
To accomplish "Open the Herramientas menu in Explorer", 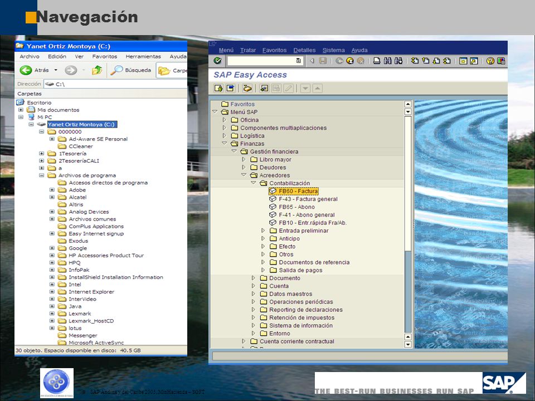I will (143, 56).
